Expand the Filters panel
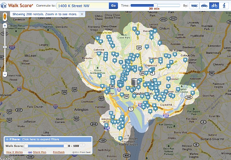This screenshot has width=231, height=160. [48, 139]
